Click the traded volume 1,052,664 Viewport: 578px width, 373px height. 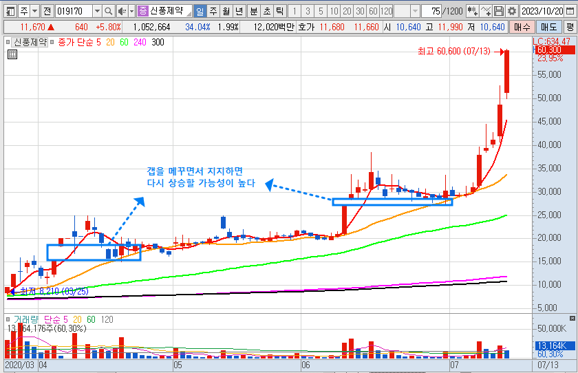pyautogui.click(x=151, y=27)
